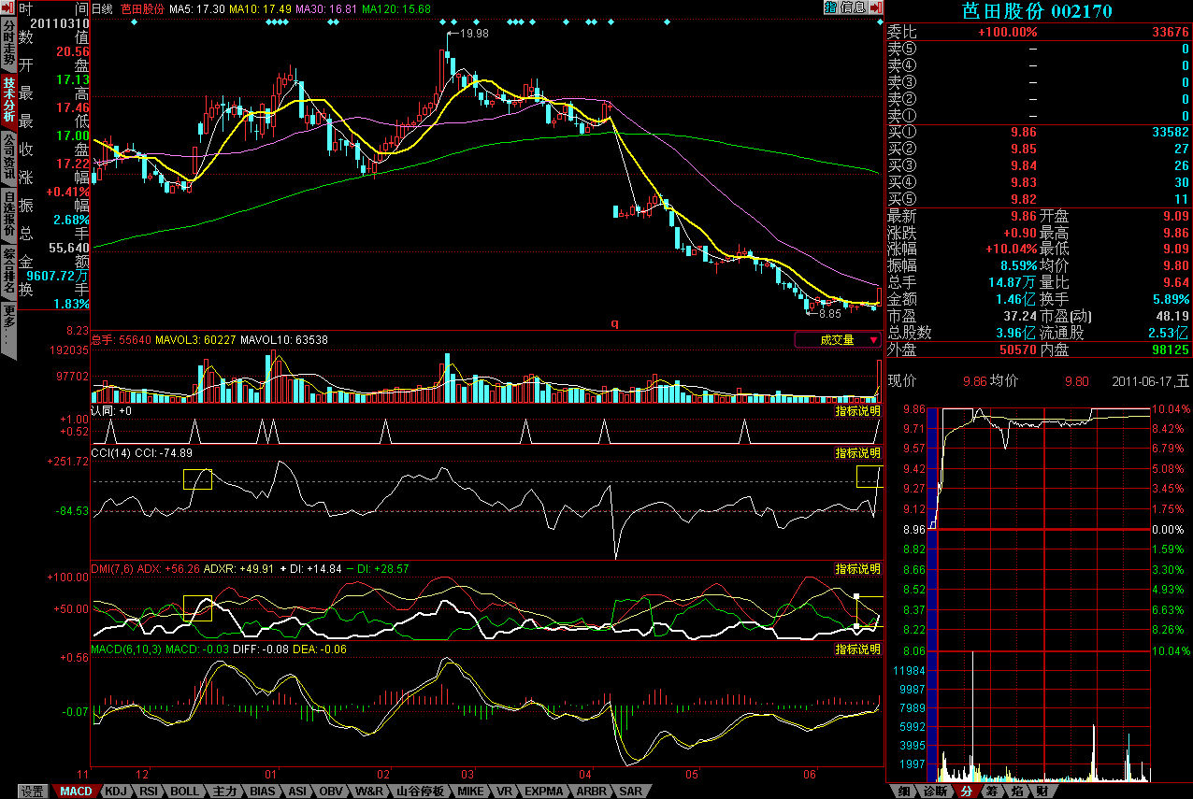Switch to the W&R indicator tab
This screenshot has width=1193, height=799.
pyautogui.click(x=369, y=792)
